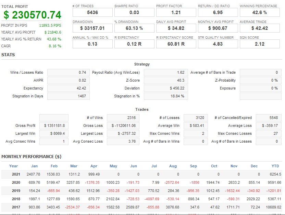Viewport: 285px width, 215px height.
Task: Select the Jan column header
Action: [34, 166]
